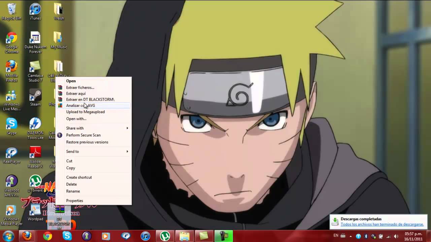The image size is (431, 242).
Task: Select the RealPlayer desktop shortcut
Action: click(x=12, y=155)
